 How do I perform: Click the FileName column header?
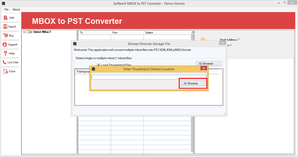[x=83, y=71]
